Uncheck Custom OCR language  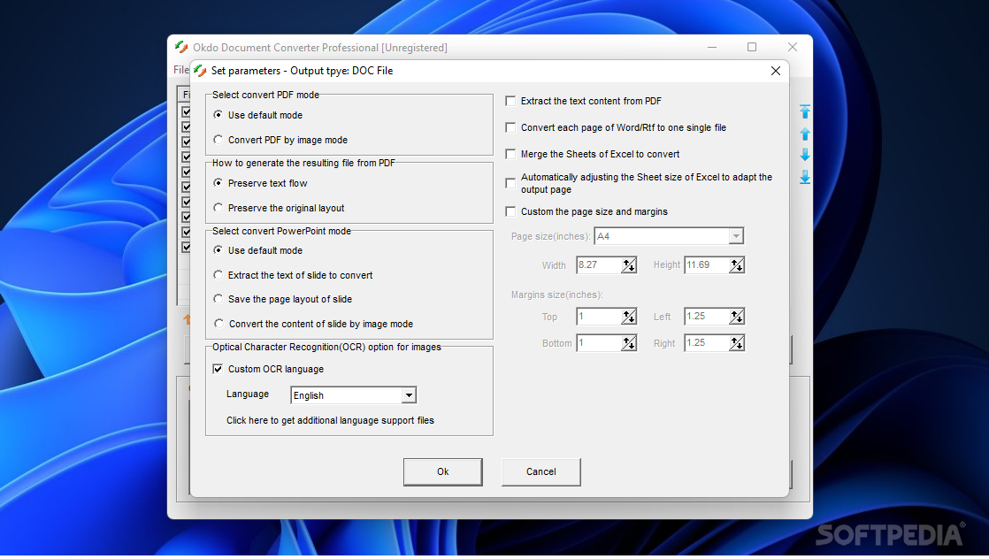point(218,369)
